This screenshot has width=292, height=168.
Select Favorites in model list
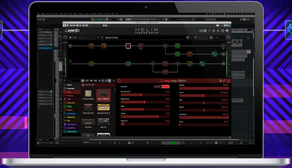point(71,89)
